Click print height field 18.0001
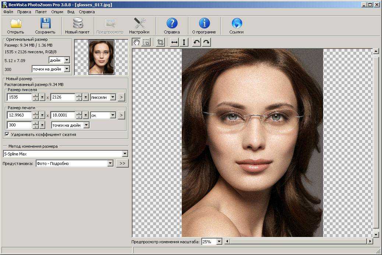This screenshot has width=382, height=255. [63, 115]
